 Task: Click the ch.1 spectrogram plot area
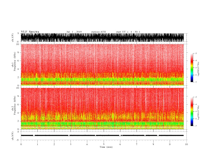click(x=102, y=65)
